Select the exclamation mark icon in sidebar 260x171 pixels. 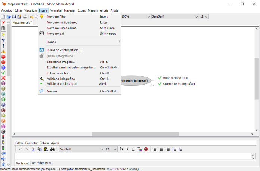[x=3, y=46]
